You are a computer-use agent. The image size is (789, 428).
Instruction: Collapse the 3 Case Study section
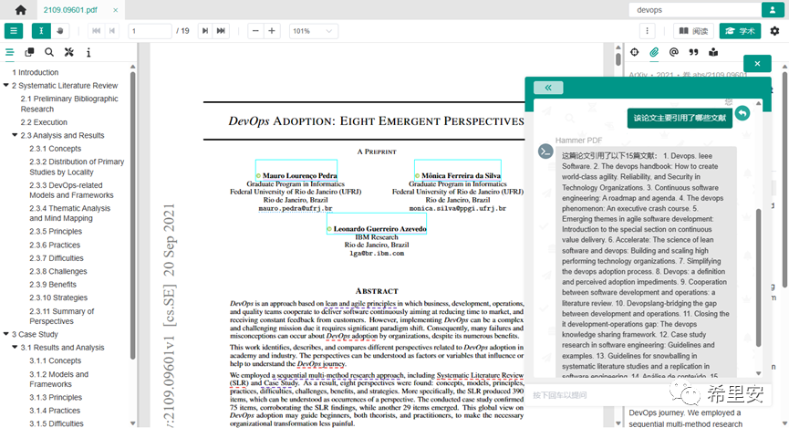click(6, 334)
